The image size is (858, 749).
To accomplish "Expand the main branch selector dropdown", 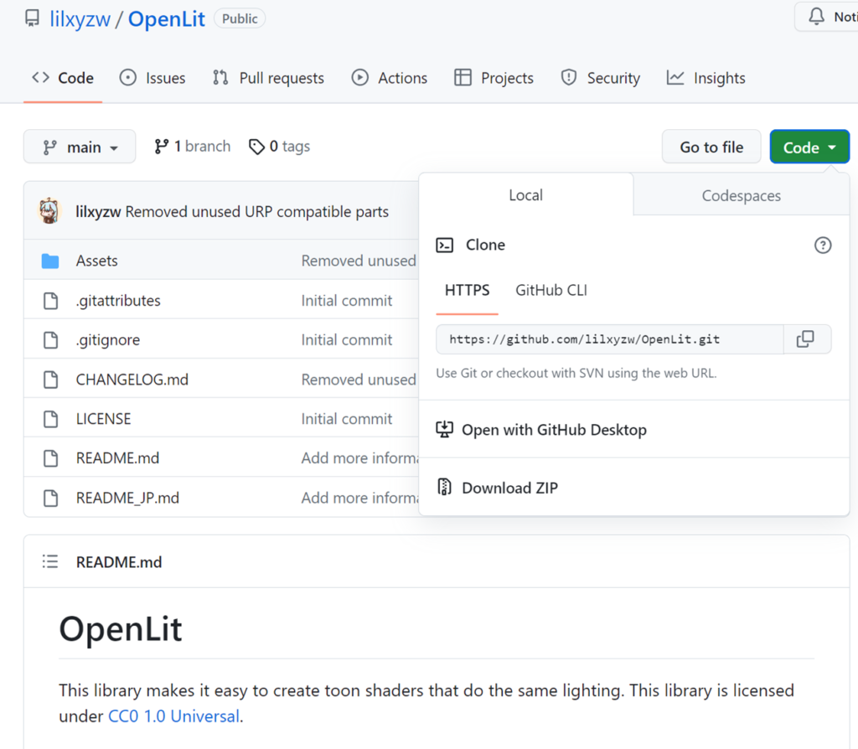I will tap(80, 147).
